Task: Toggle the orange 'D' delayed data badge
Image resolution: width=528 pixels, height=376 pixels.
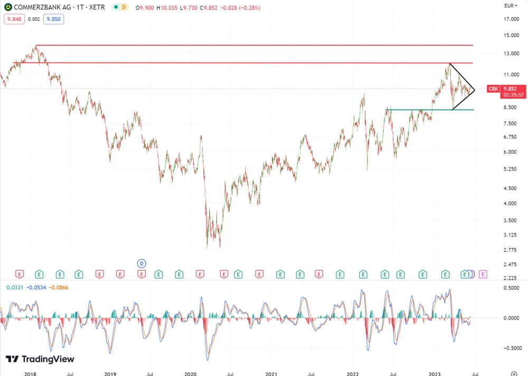Action: (x=124, y=7)
